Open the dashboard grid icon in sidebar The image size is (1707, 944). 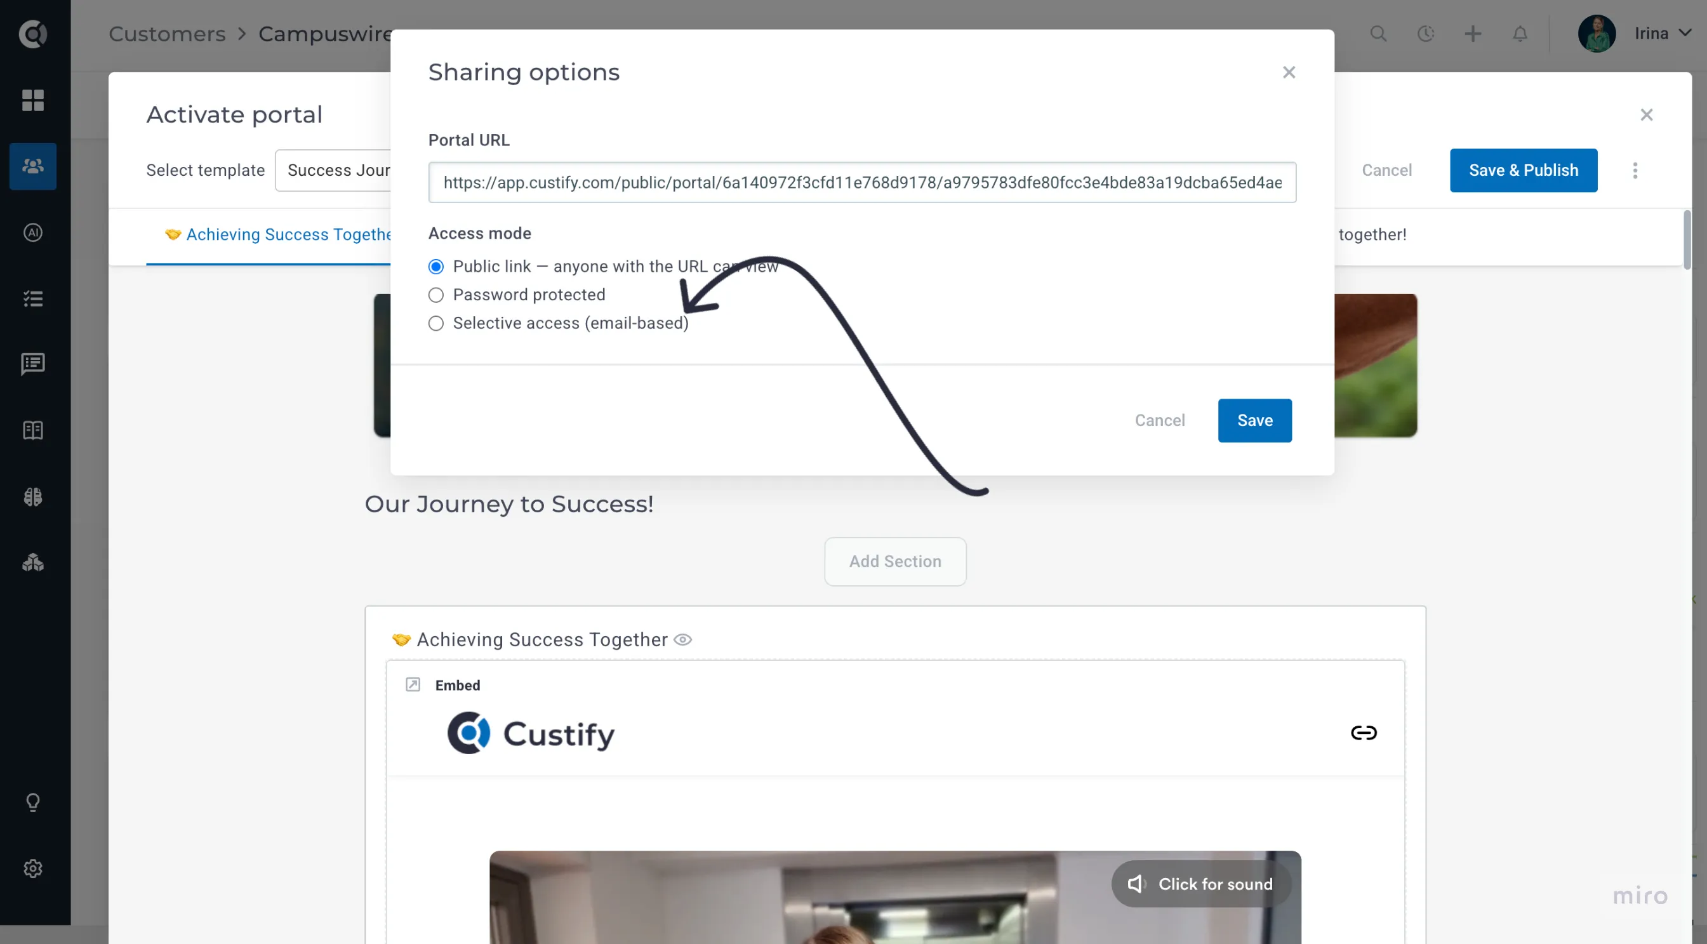click(x=32, y=100)
